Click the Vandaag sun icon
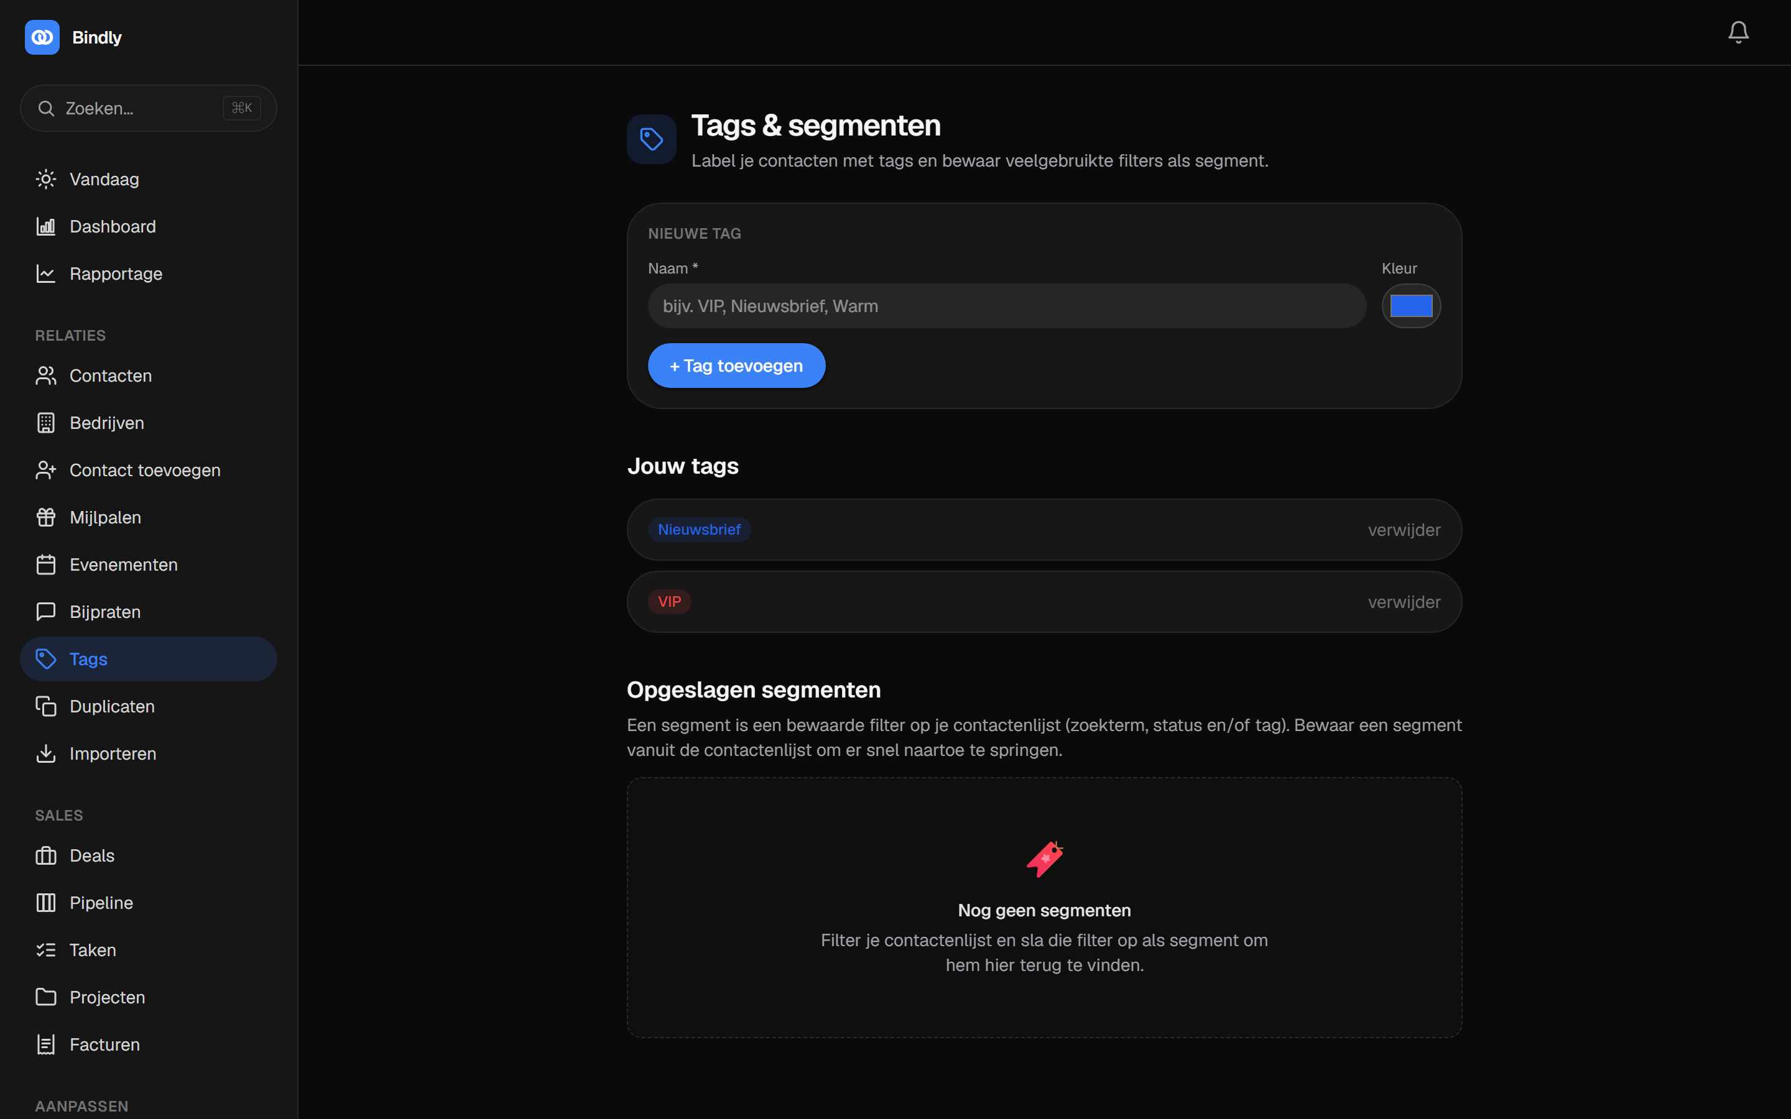Image resolution: width=1791 pixels, height=1119 pixels. click(x=46, y=179)
